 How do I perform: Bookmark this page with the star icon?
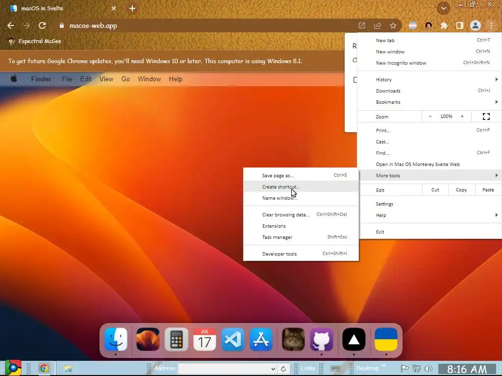(x=393, y=25)
